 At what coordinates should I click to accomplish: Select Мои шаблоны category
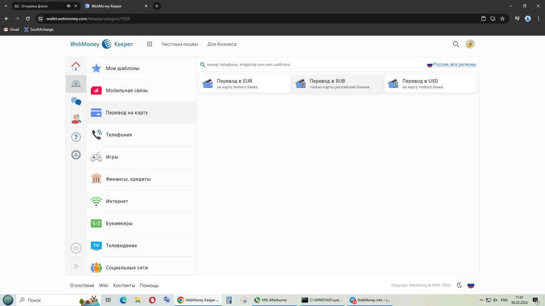click(141, 68)
